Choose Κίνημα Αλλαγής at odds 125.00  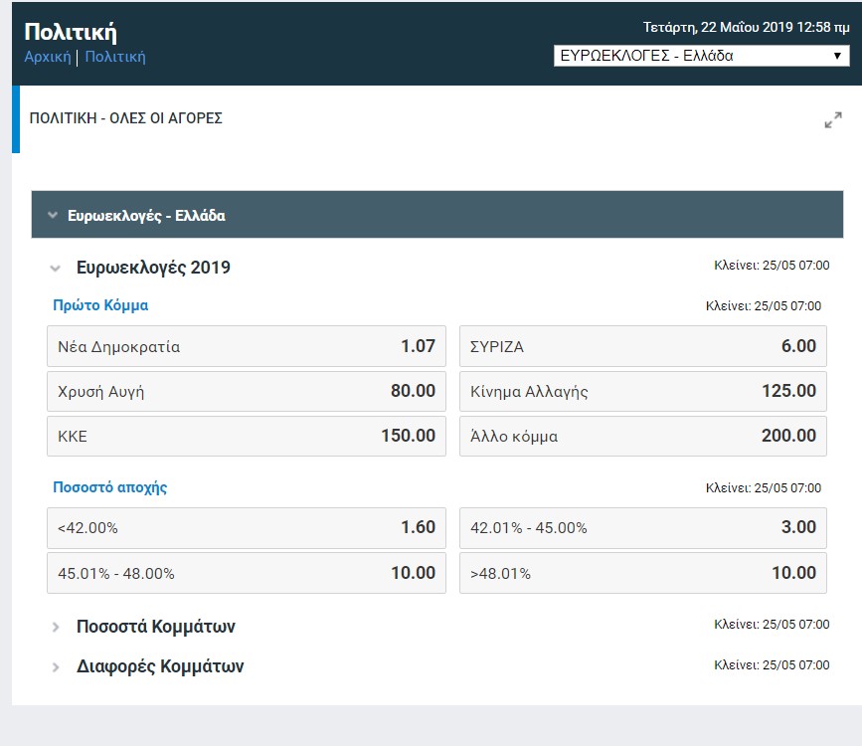coord(642,391)
